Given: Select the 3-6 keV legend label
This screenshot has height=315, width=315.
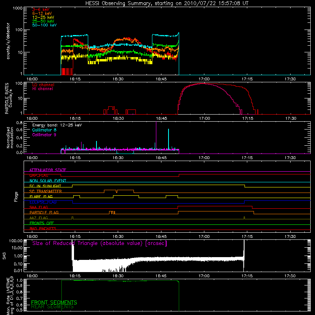Looking at the screenshot, I should coord(41,9).
